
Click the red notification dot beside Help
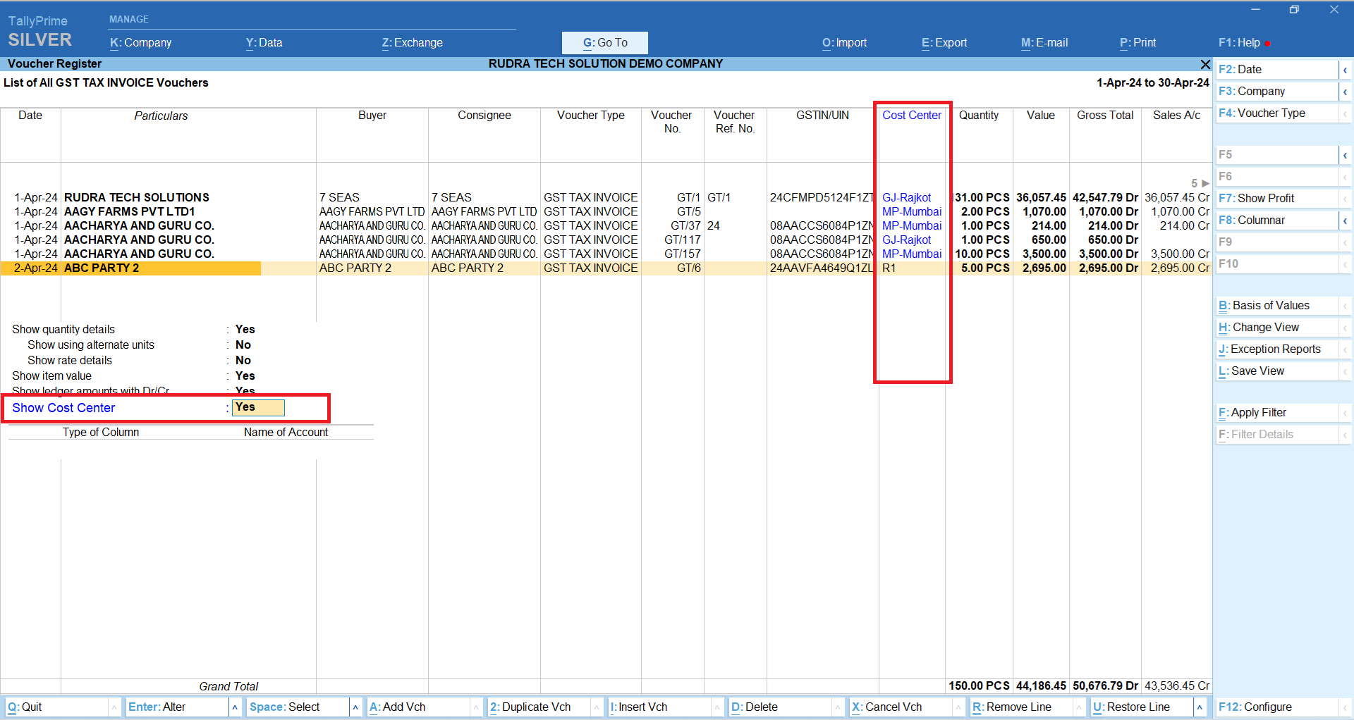point(1268,44)
